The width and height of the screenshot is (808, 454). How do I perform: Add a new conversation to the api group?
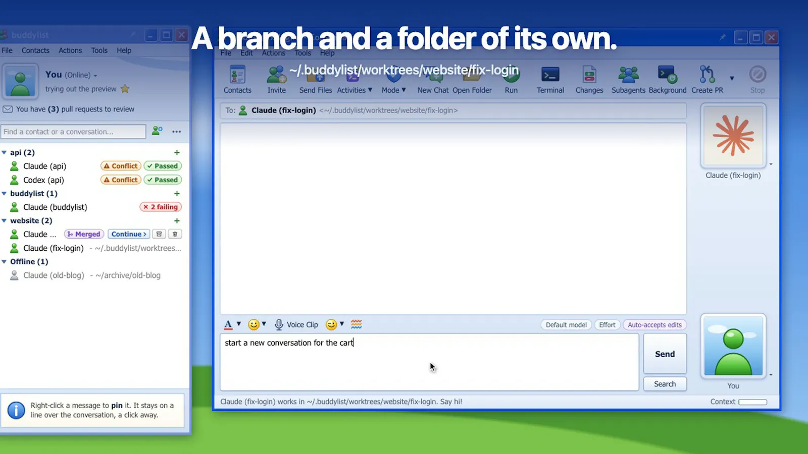click(x=177, y=152)
